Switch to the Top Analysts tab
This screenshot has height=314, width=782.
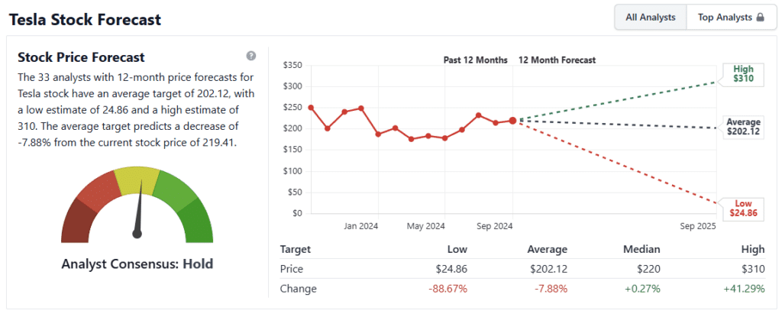point(731,18)
